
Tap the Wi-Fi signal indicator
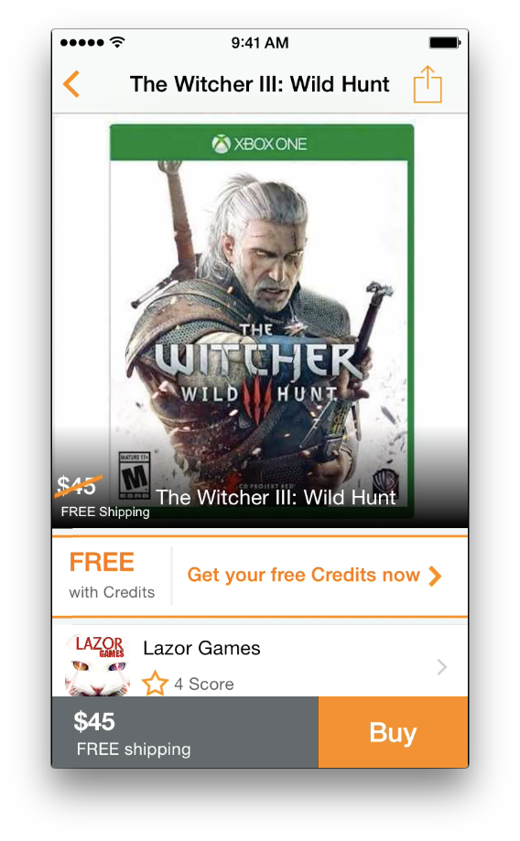(x=117, y=42)
